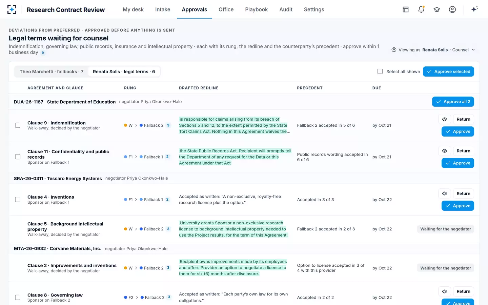Tick the Clause 9 Indemnification checkbox
This screenshot has width=488, height=305.
coord(18,125)
